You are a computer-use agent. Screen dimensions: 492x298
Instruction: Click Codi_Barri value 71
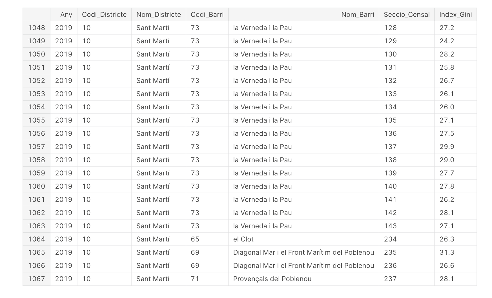pyautogui.click(x=195, y=279)
